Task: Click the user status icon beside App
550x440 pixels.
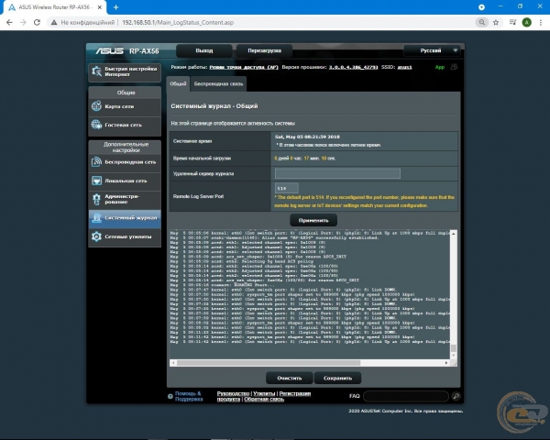Action: 454,67
